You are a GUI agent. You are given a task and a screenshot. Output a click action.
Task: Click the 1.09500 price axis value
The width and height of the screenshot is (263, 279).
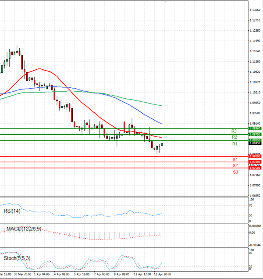pos(255,113)
